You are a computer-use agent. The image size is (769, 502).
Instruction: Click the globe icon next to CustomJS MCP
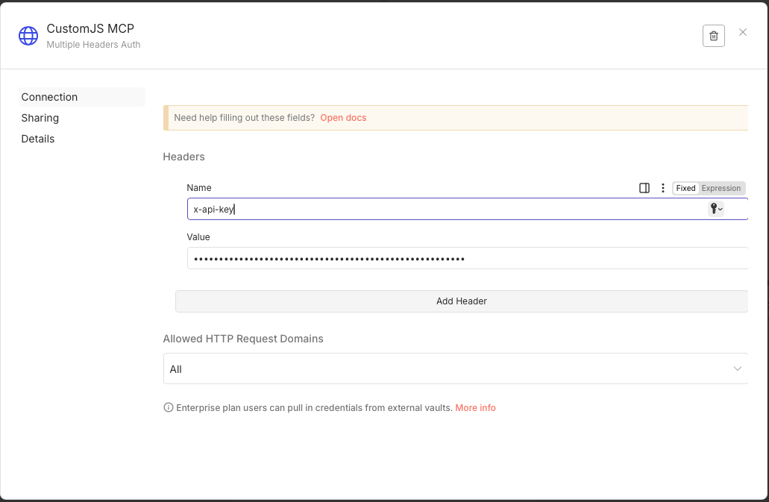28,35
